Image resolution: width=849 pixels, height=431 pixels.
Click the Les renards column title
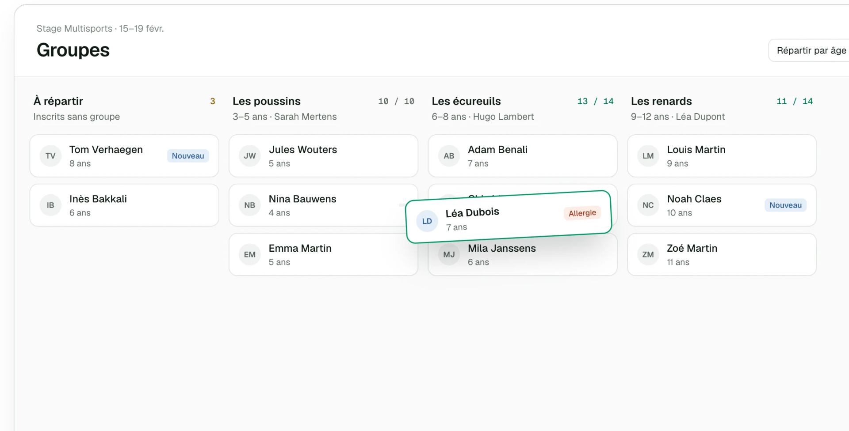tap(662, 101)
